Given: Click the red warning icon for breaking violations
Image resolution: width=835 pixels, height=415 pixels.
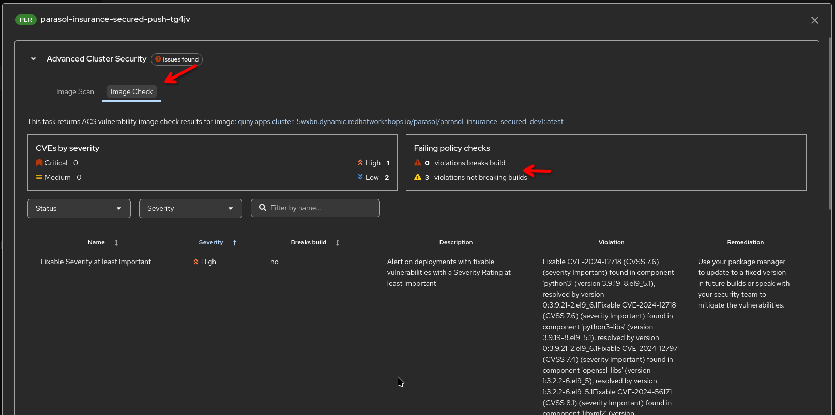Looking at the screenshot, I should click(x=418, y=163).
